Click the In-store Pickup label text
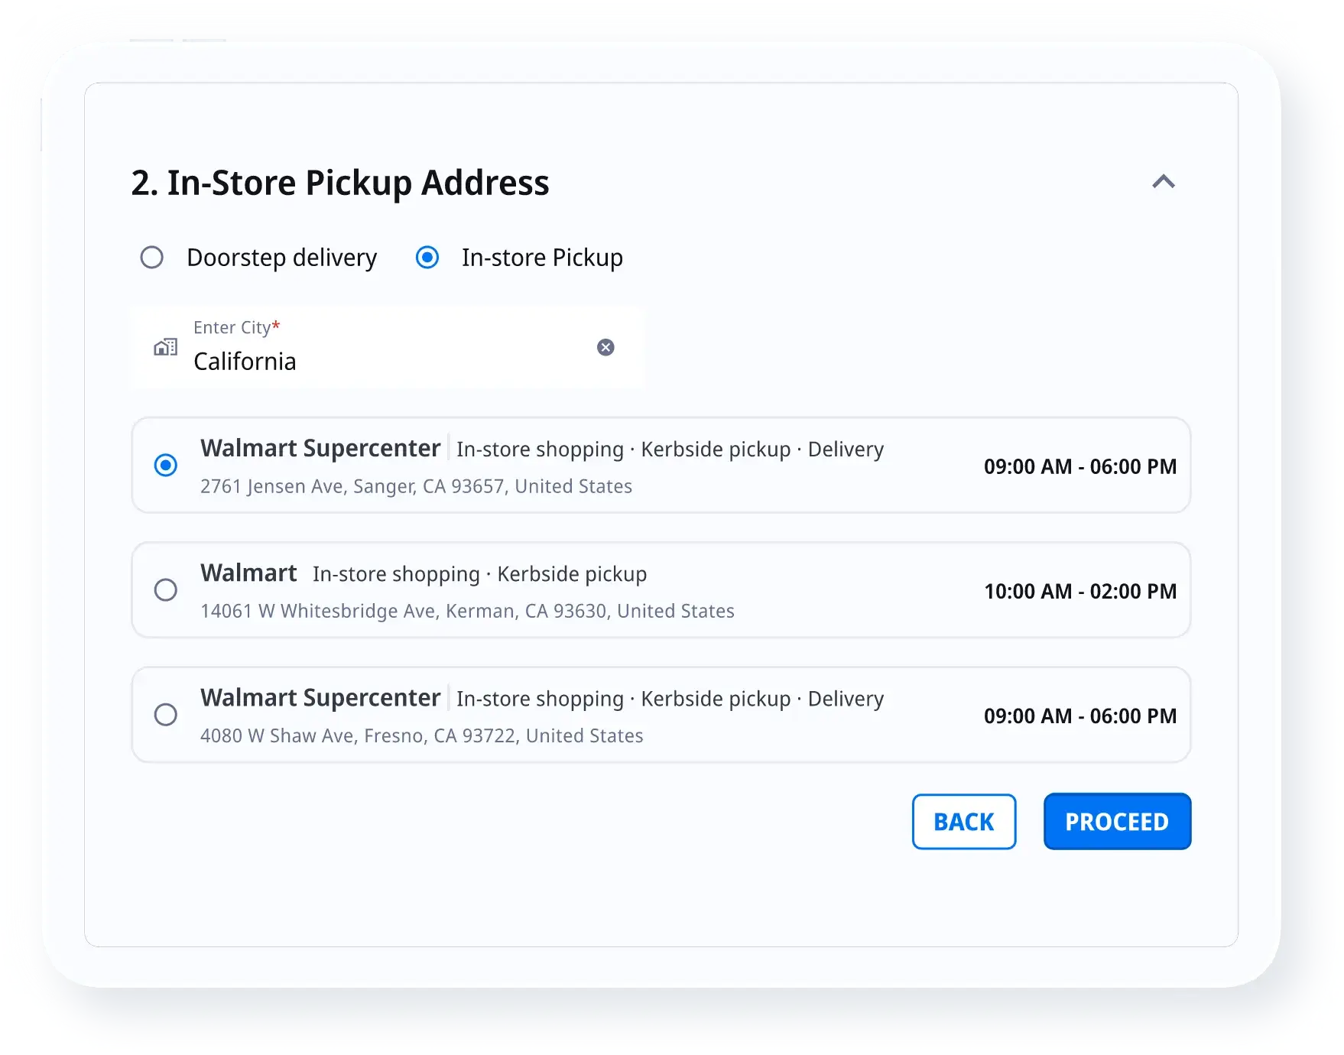The image size is (1344, 1055). [541, 258]
